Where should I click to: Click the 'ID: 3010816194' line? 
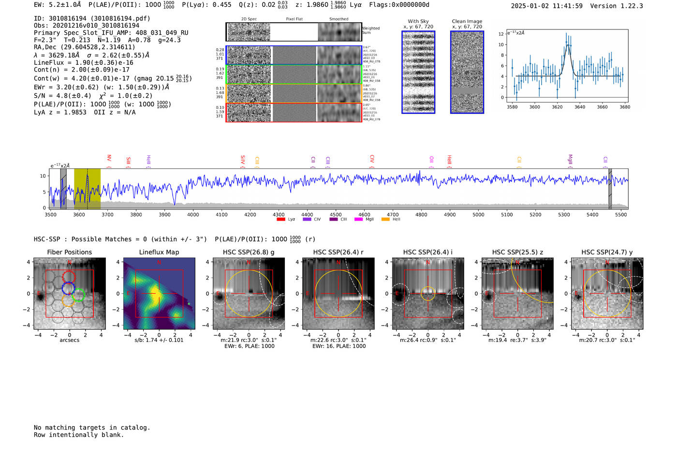pos(92,18)
